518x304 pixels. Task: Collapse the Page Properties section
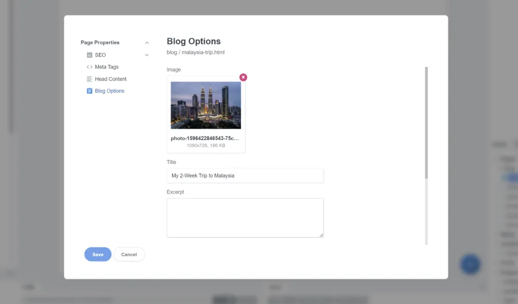coord(147,42)
